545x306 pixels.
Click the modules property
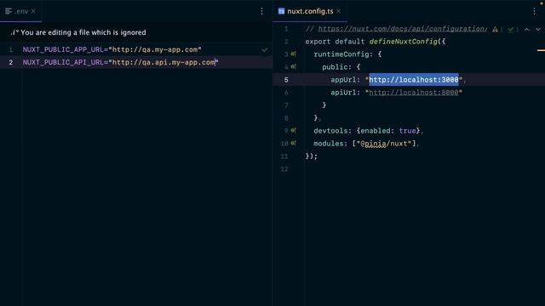pyautogui.click(x=329, y=144)
